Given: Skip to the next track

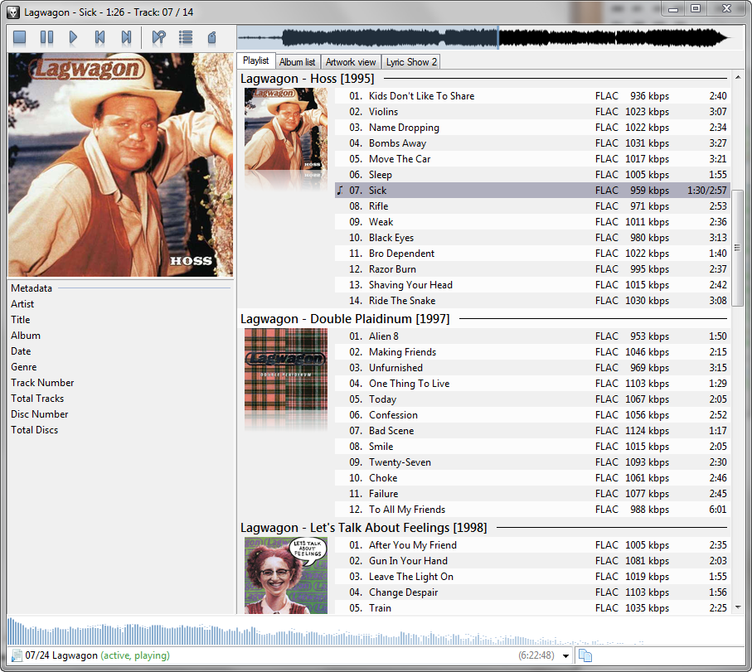Looking at the screenshot, I should [x=126, y=37].
